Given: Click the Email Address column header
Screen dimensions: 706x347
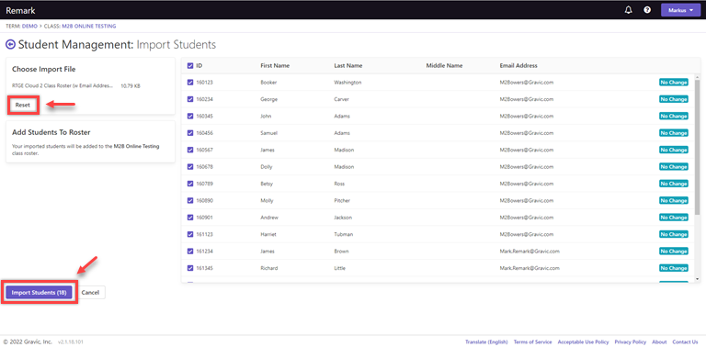Looking at the screenshot, I should point(518,65).
